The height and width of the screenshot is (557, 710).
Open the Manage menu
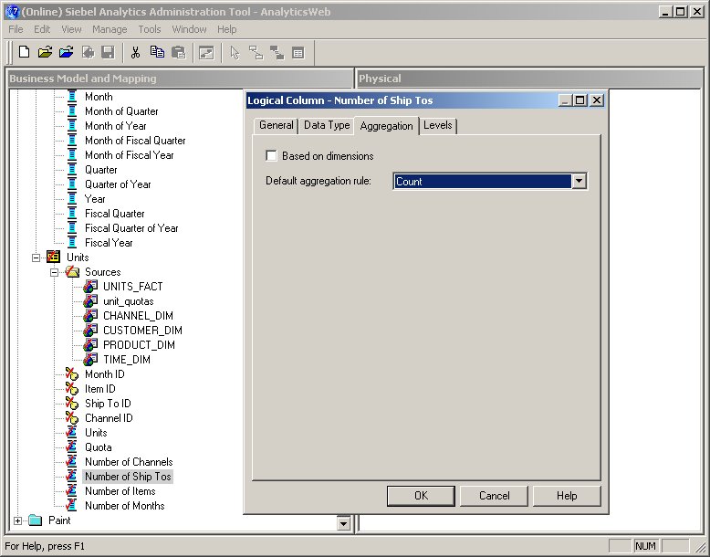pos(110,29)
